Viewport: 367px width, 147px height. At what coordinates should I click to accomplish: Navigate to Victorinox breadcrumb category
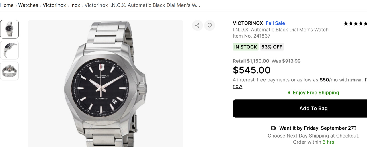coord(54,5)
